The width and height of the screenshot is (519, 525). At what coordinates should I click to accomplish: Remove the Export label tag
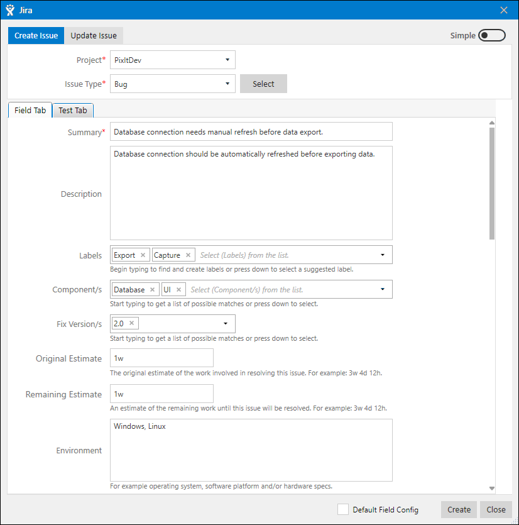143,255
